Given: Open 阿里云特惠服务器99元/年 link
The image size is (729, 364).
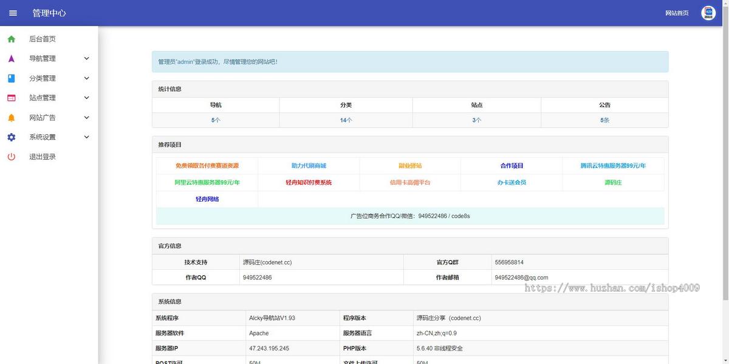Looking at the screenshot, I should pyautogui.click(x=207, y=182).
